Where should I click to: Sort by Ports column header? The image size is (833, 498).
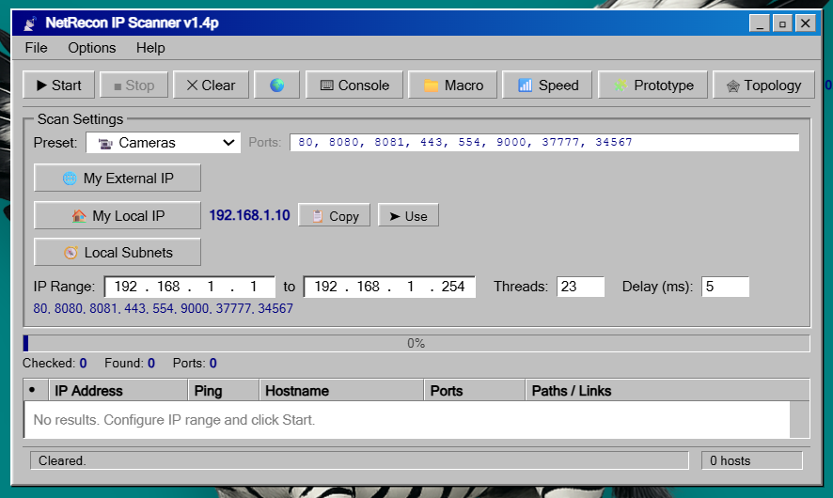coord(475,391)
